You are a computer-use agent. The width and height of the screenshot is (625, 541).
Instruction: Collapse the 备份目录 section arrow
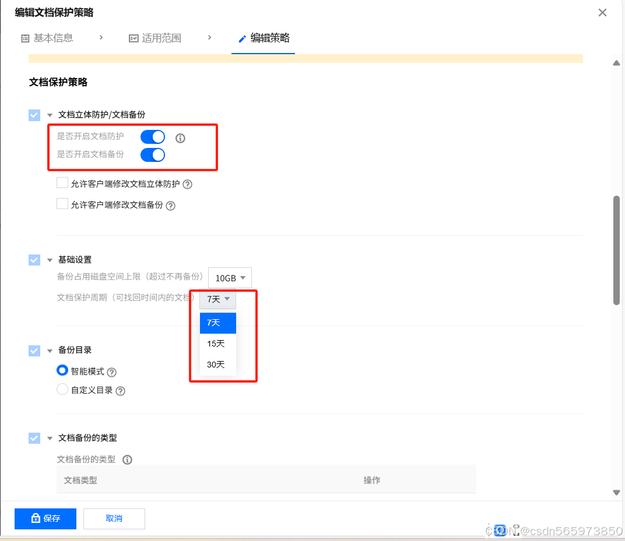[50, 351]
